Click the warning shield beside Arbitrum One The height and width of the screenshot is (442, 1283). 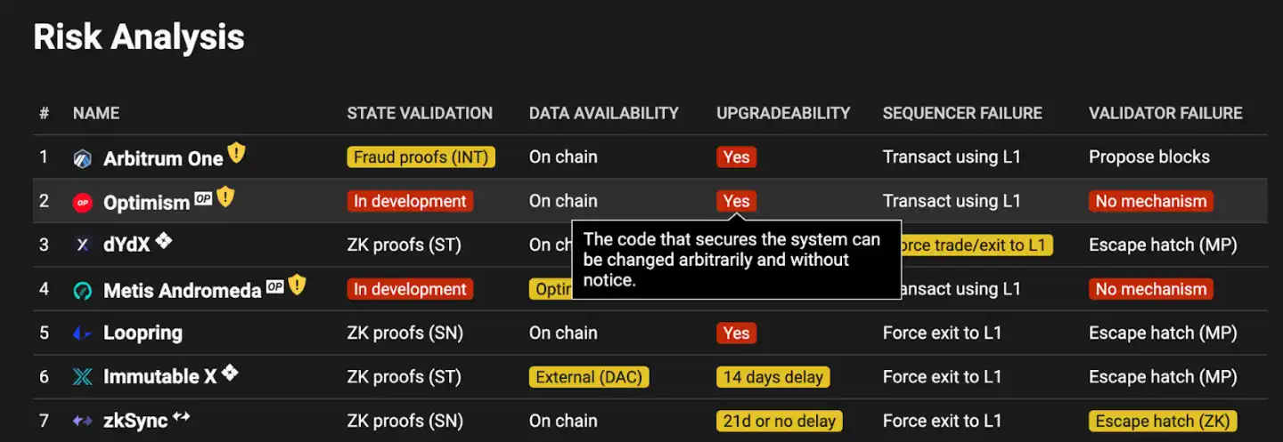click(236, 154)
